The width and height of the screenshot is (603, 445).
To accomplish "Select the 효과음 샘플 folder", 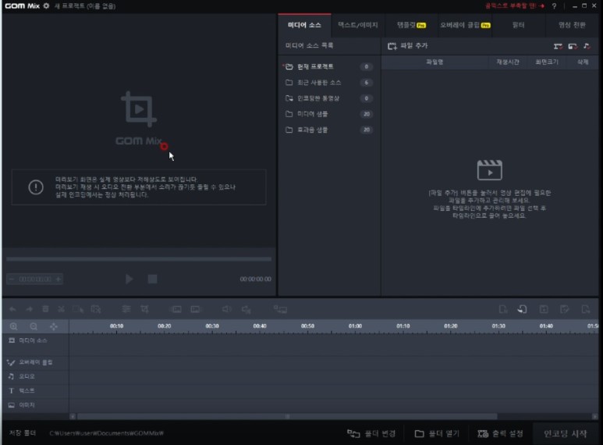I will pos(329,130).
